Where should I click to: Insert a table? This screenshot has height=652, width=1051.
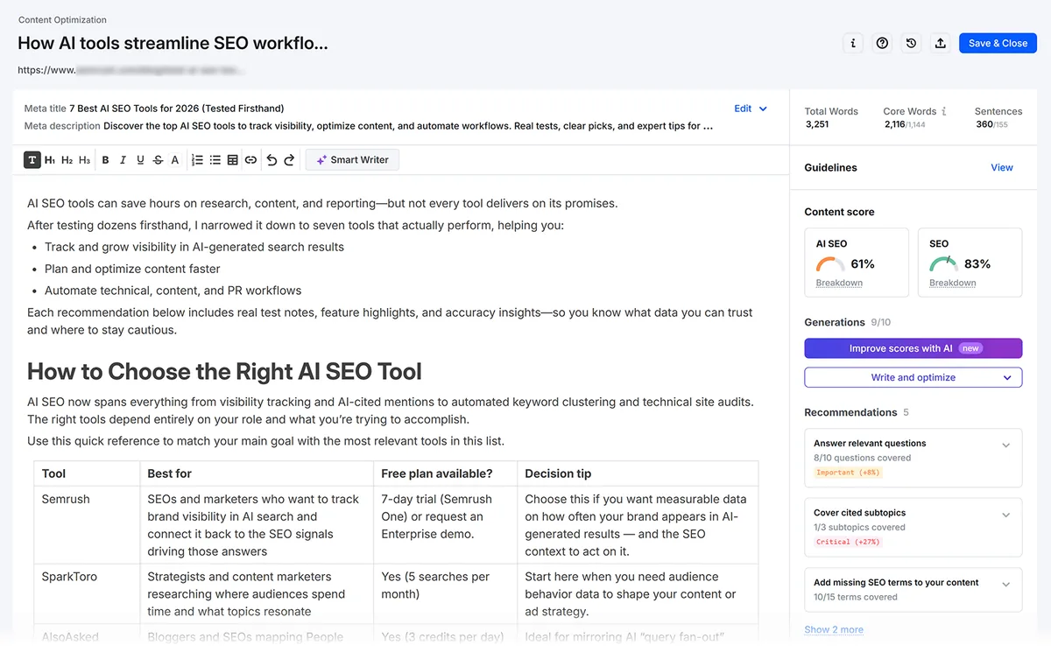(233, 160)
